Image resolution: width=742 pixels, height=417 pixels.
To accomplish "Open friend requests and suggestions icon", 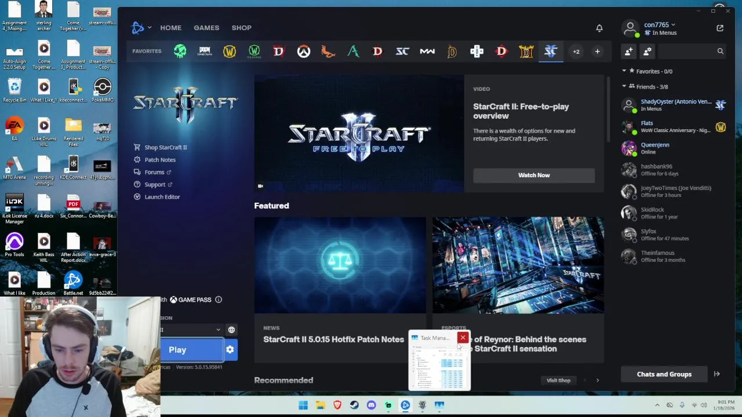I will click(x=648, y=52).
